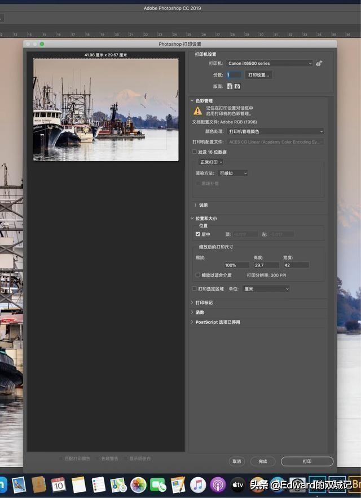Open the 单位 厘米 dropdown
The image size is (361, 498).
(x=266, y=288)
